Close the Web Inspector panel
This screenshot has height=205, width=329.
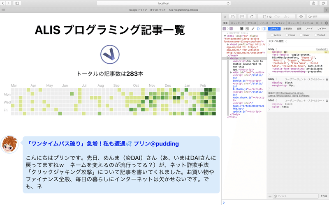point(225,16)
